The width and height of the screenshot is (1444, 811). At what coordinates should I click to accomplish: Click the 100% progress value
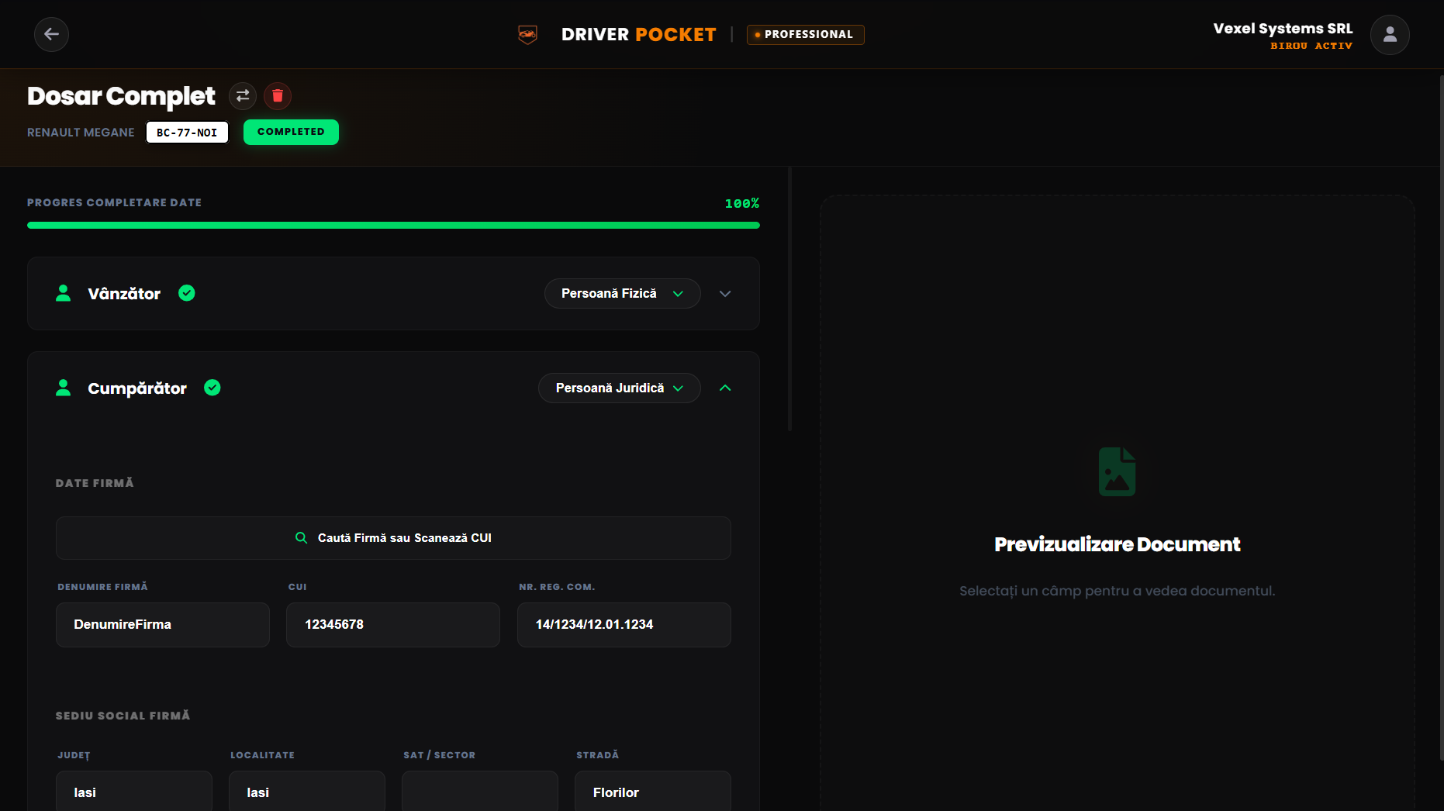click(x=742, y=203)
